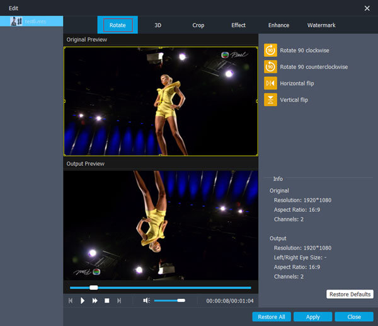This screenshot has height=326, width=378.
Task: Click the Restore All button
Action: pyautogui.click(x=272, y=317)
